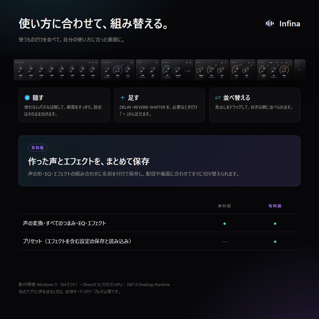Click the β knob in VOICE SHAPE

31,70
